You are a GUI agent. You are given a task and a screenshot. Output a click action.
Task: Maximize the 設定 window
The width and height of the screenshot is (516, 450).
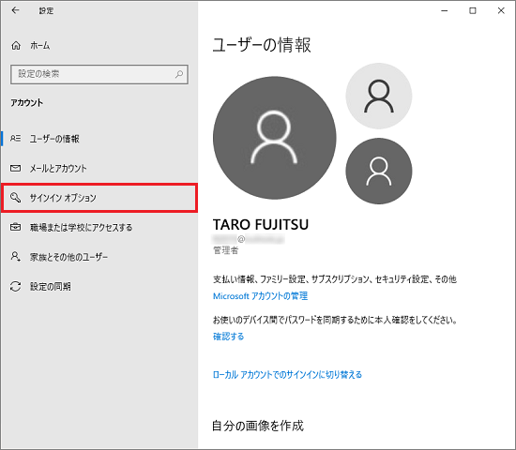[x=473, y=10]
